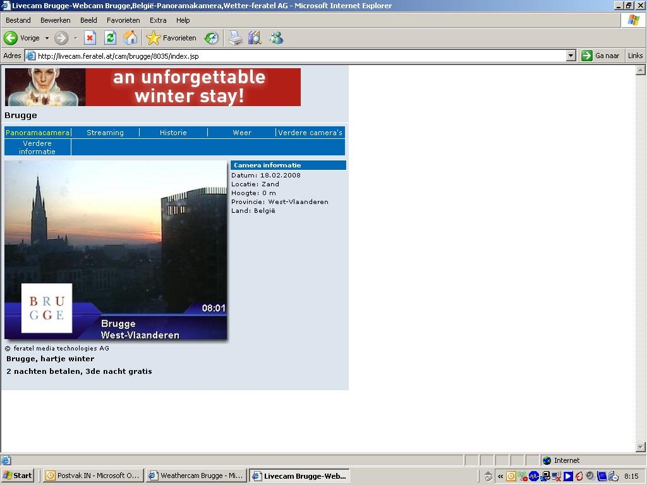Click the IE page icon in status bar

pyautogui.click(x=5, y=460)
